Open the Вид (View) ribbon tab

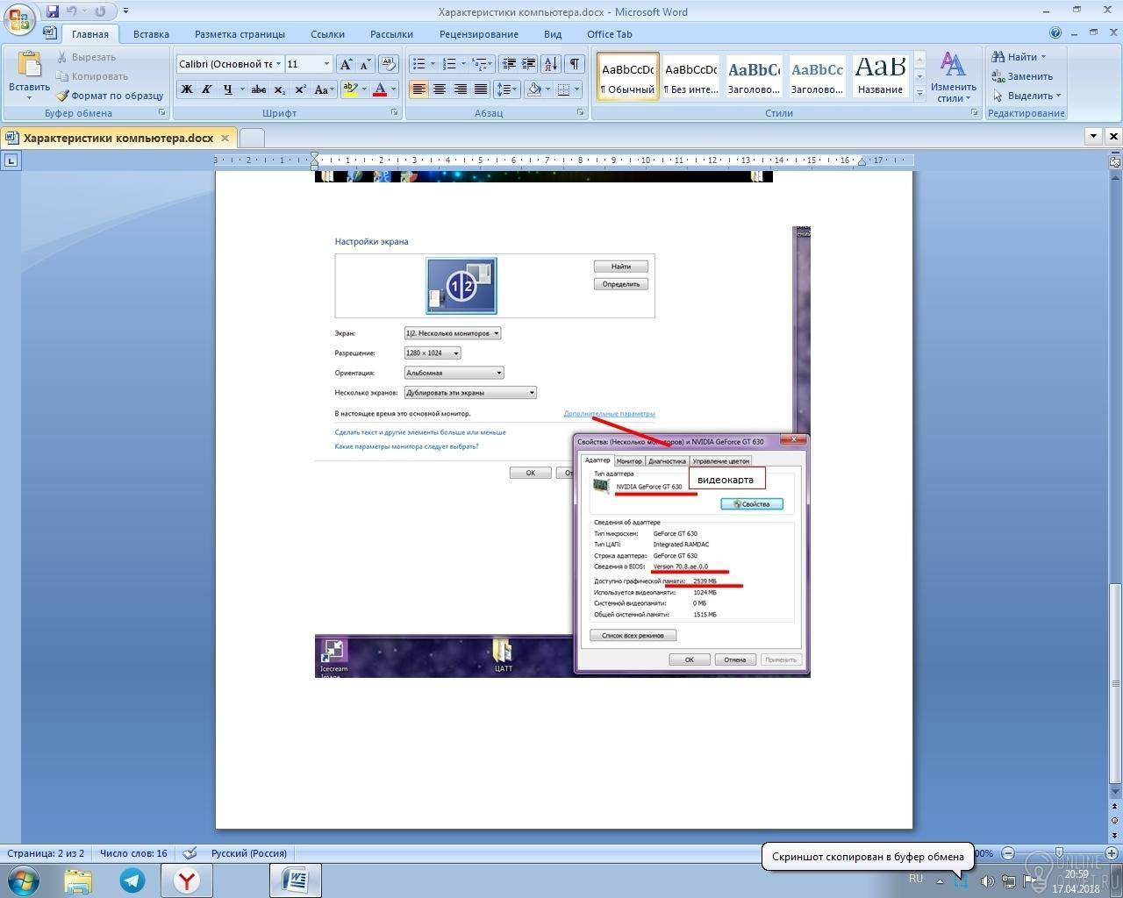coord(553,34)
